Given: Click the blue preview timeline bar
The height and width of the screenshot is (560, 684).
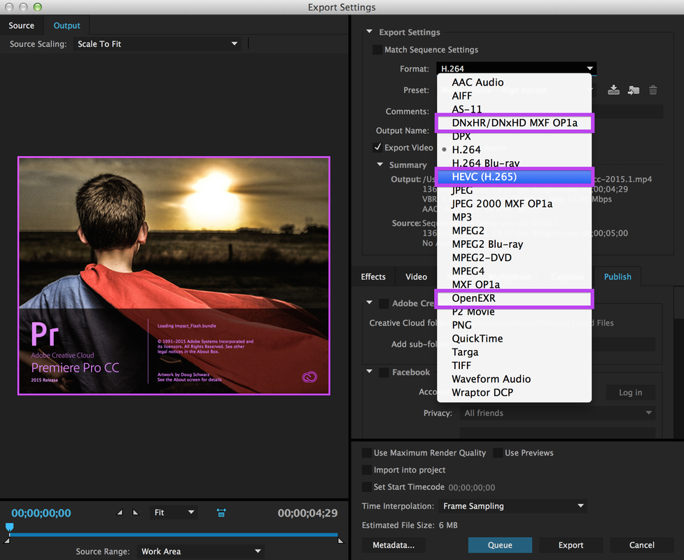Looking at the screenshot, I should click(173, 534).
